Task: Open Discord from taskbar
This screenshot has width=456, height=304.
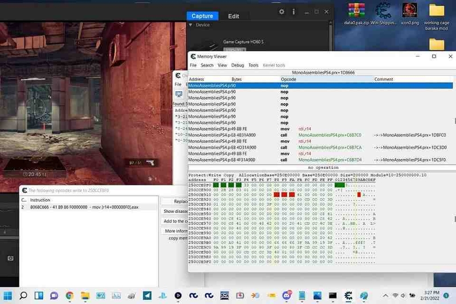Action: point(287,296)
